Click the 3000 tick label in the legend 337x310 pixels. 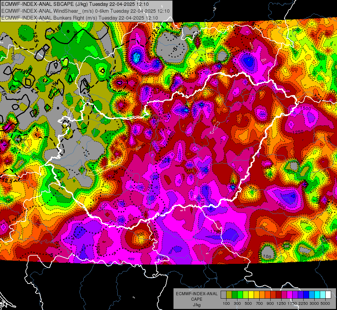pyautogui.click(x=314, y=303)
